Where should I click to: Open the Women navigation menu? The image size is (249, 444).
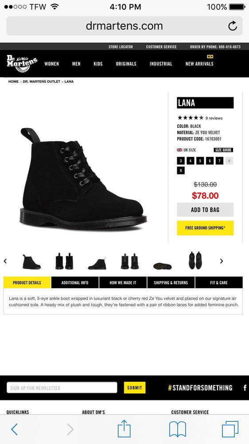[x=52, y=64]
